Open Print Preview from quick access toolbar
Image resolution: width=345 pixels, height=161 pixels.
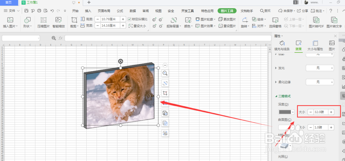[46, 11]
